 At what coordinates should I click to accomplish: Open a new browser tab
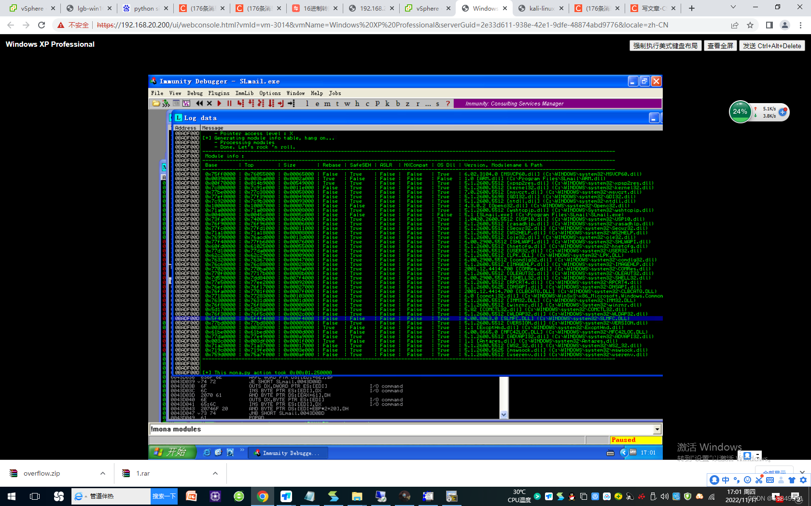click(692, 8)
